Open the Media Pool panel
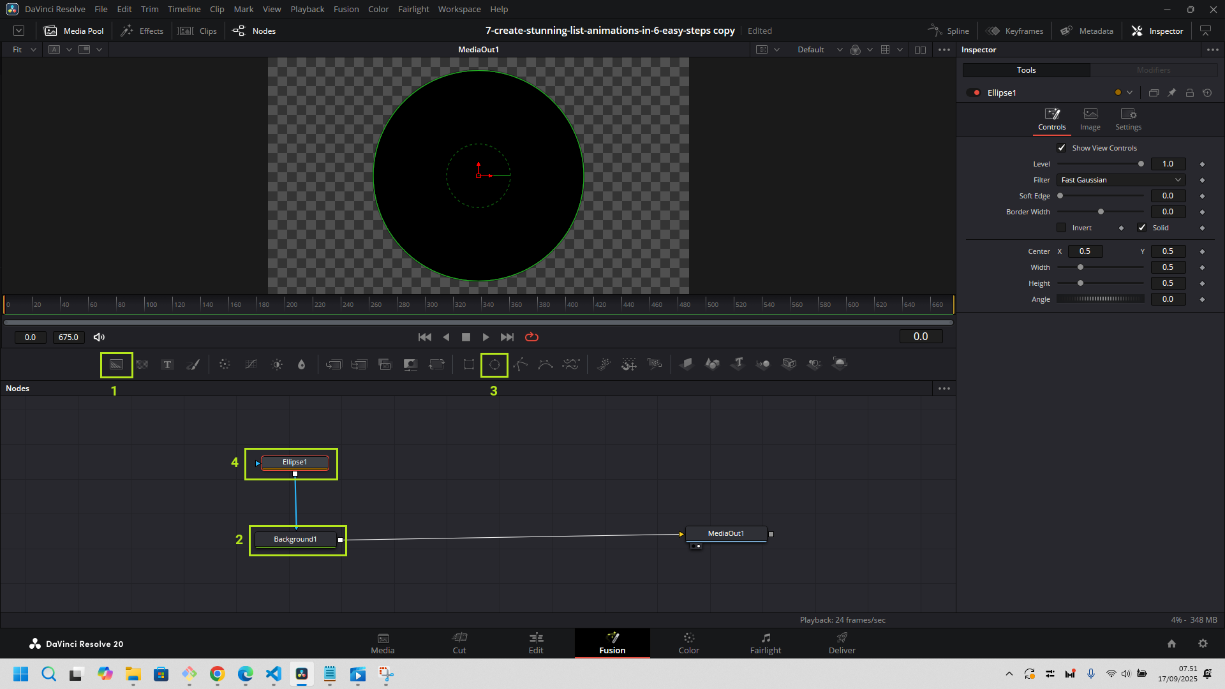1225x689 pixels. coord(74,31)
